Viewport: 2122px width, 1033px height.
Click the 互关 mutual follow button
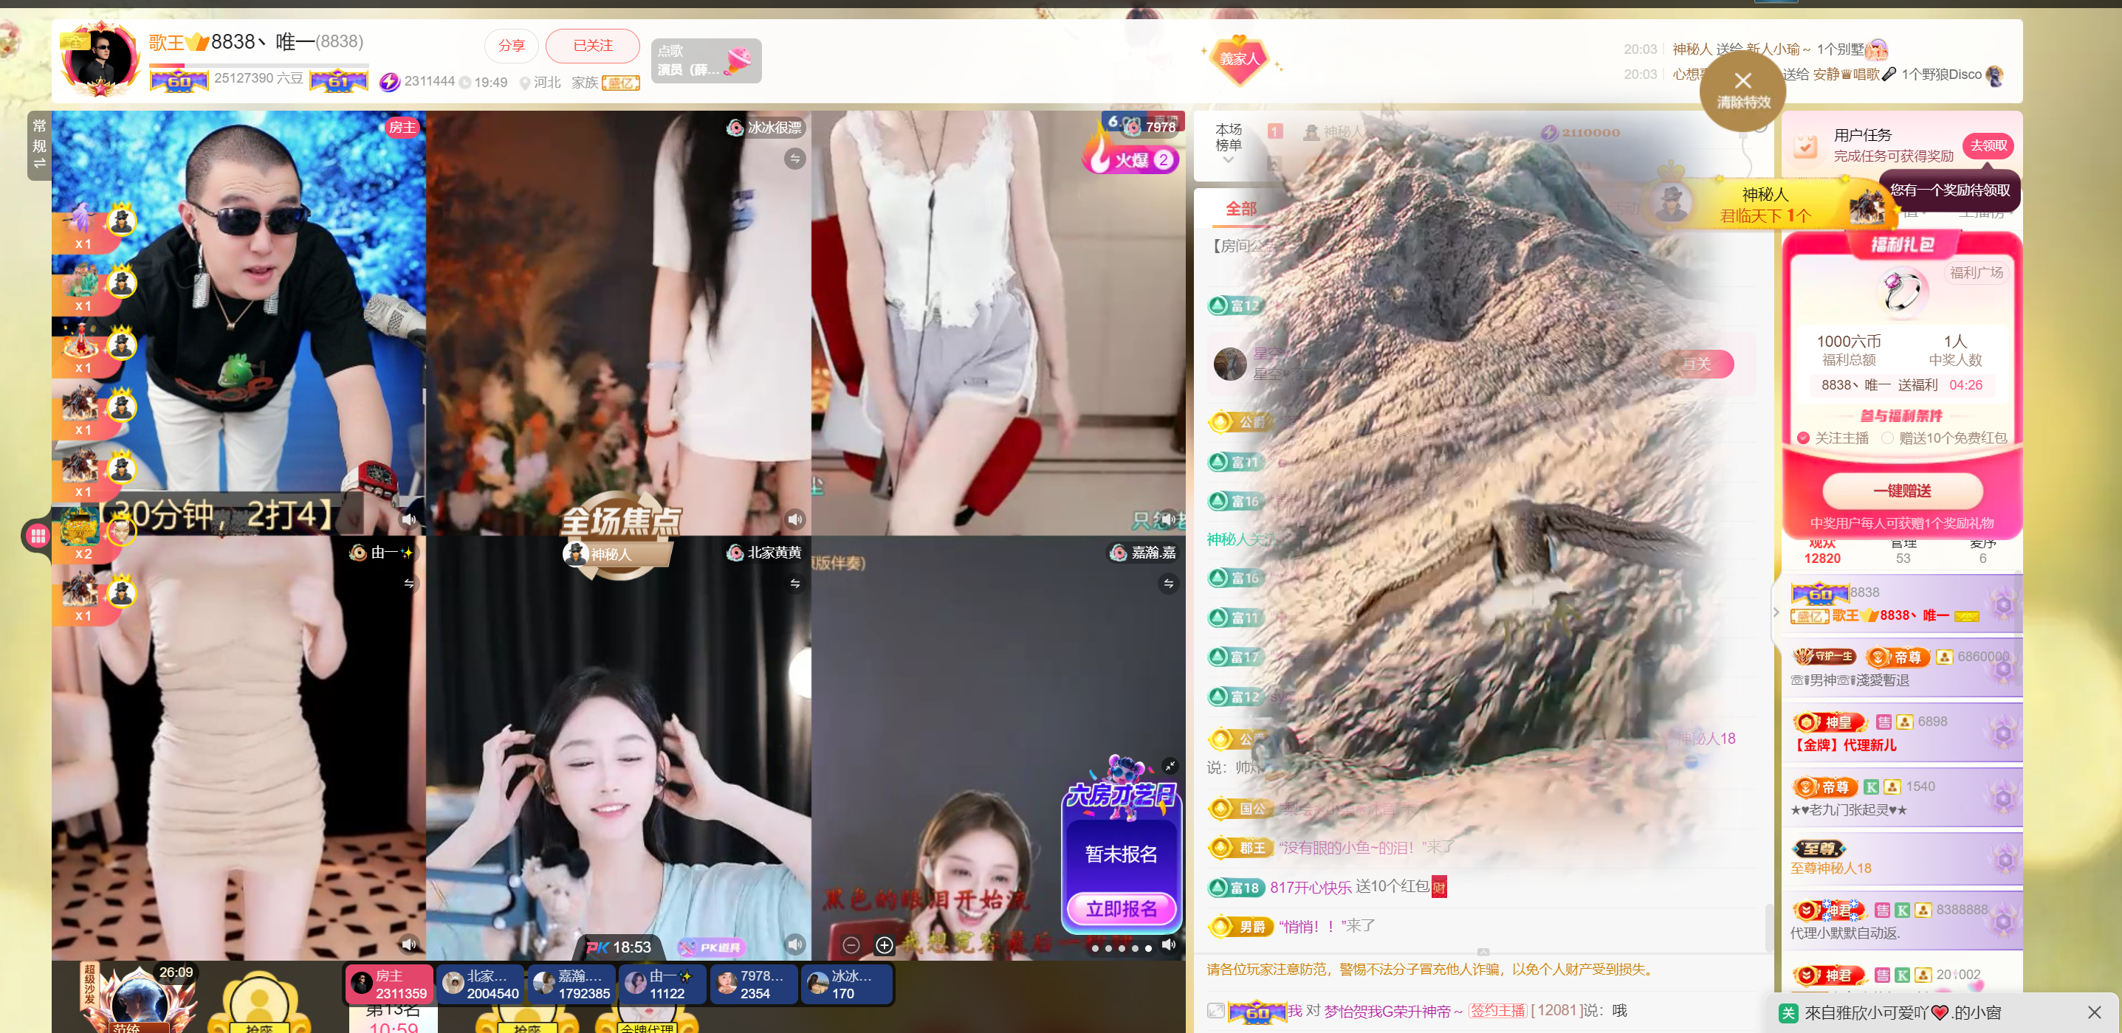(x=1696, y=364)
